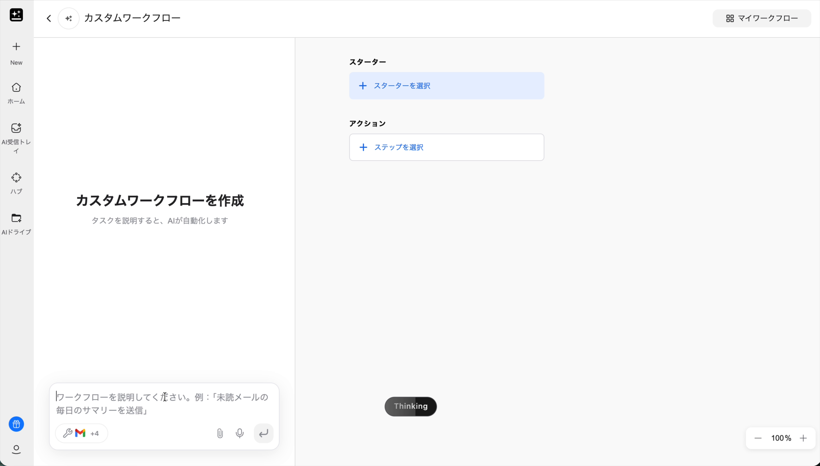820x466 pixels.
Task: Open マイワークフロー in the top right
Action: point(762,18)
